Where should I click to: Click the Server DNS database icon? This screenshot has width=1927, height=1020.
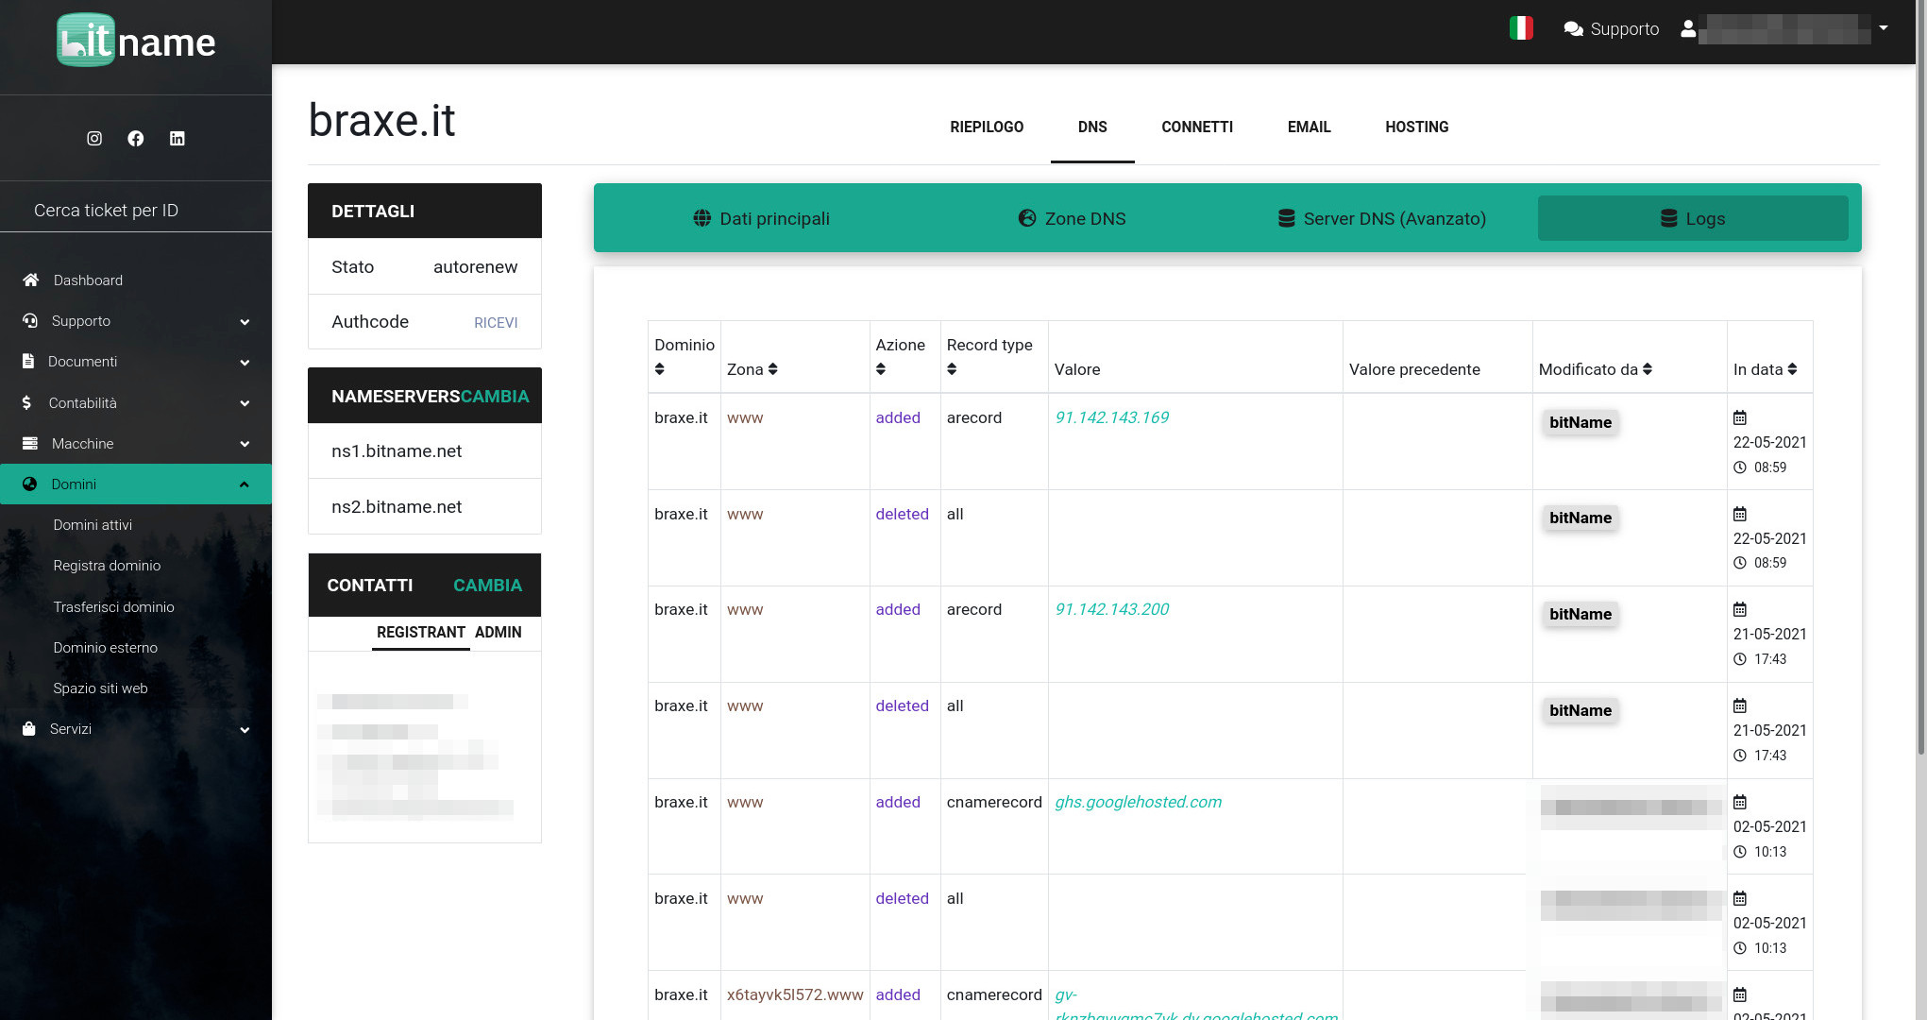pyautogui.click(x=1286, y=218)
